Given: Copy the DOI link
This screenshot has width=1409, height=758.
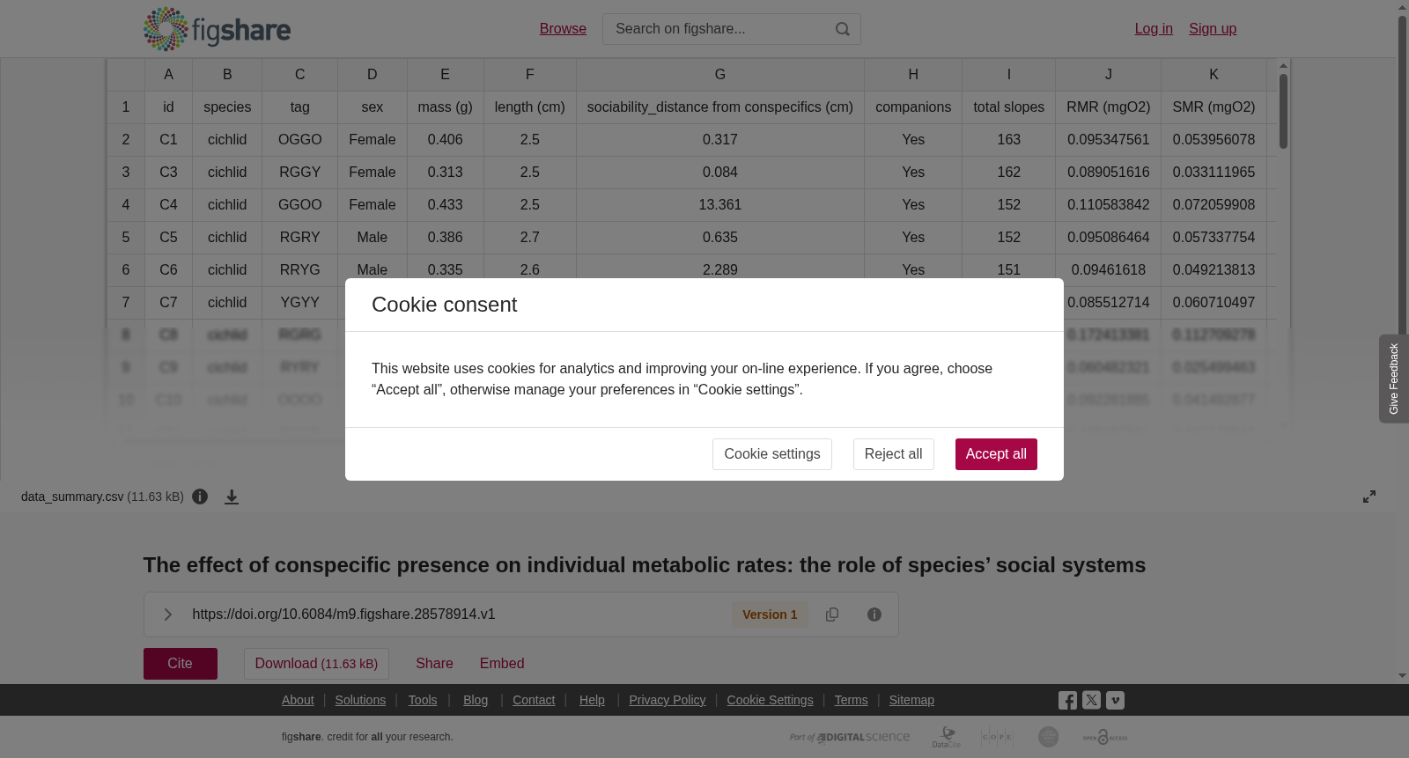Looking at the screenshot, I should (832, 614).
